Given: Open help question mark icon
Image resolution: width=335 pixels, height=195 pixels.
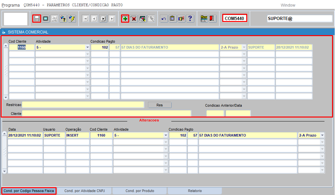Looking at the screenshot, I should 190,19.
